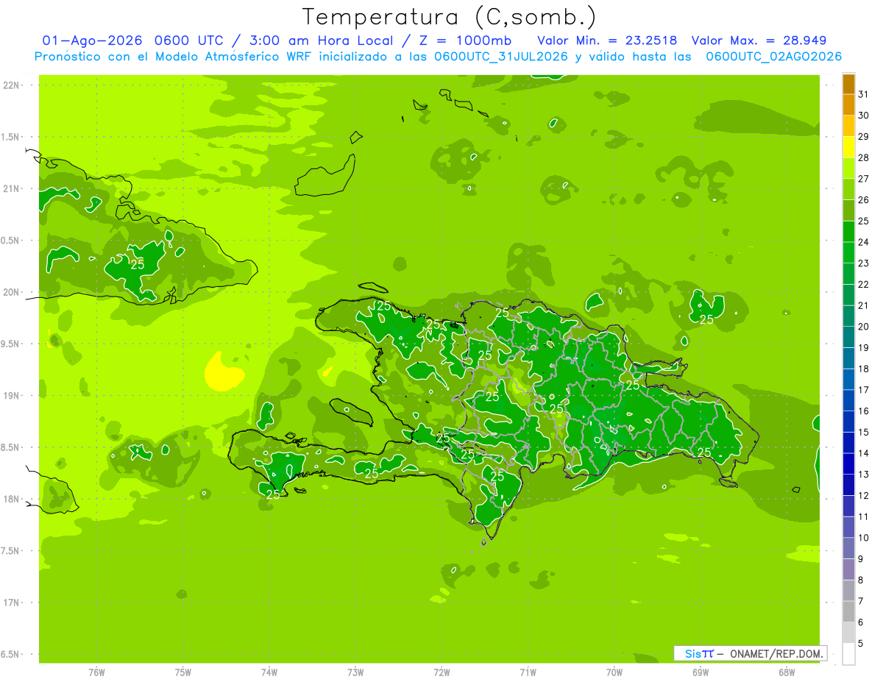Click legend value 7

pos(861,601)
